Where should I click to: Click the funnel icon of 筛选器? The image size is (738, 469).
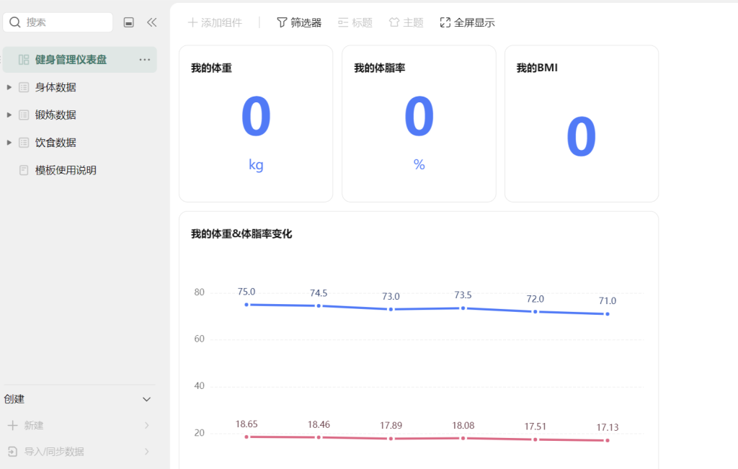(x=282, y=22)
